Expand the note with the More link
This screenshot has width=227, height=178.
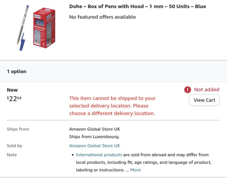(x=136, y=170)
